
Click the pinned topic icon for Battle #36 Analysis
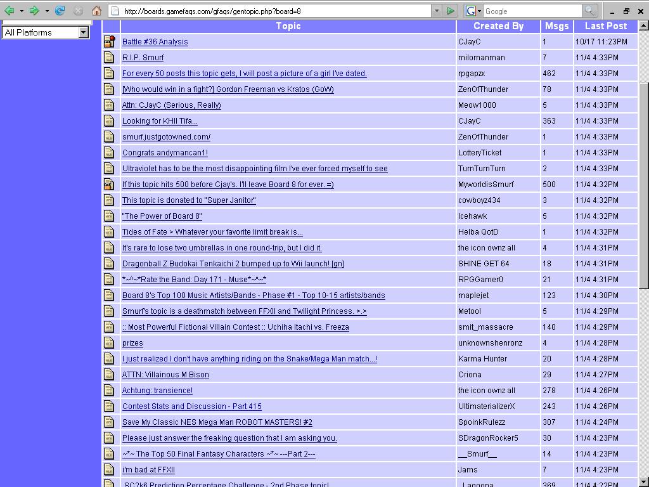coord(110,42)
